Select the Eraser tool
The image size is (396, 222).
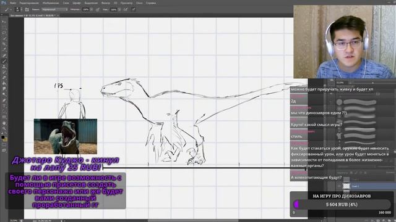(x=4, y=78)
